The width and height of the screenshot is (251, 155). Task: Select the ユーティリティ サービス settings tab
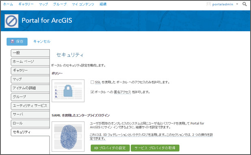pos(30,106)
